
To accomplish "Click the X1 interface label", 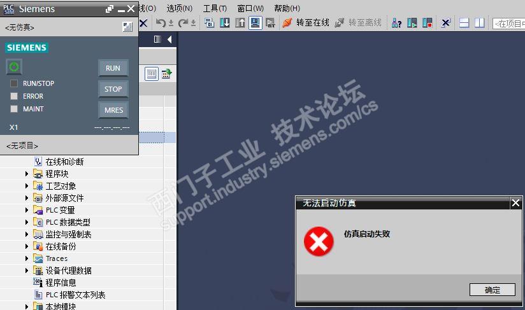I will click(x=14, y=127).
